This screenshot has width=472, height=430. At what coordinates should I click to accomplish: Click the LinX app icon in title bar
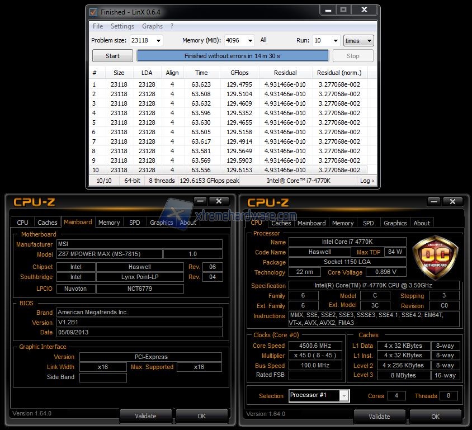[93, 12]
